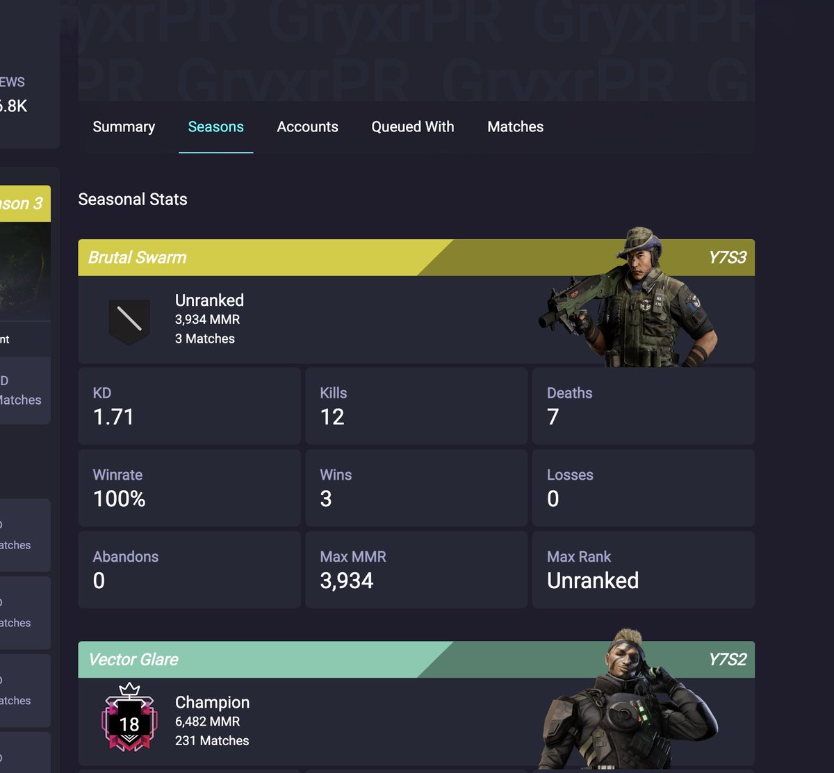Click the 6,482 MMR text
Screen dimensions: 834x773
[x=207, y=722]
